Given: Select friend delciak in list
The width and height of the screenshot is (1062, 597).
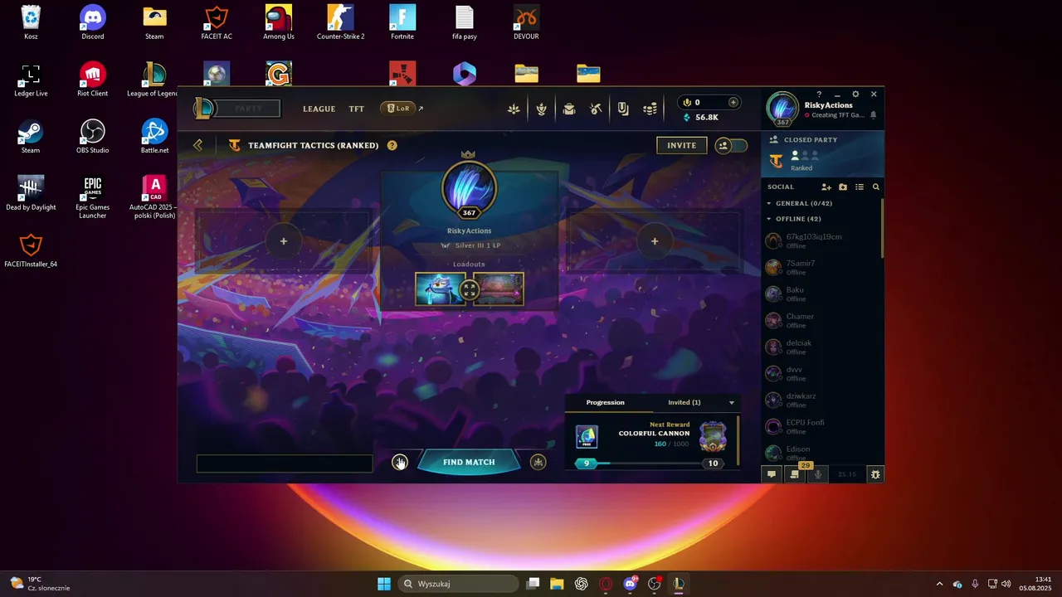Looking at the screenshot, I should click(x=821, y=347).
